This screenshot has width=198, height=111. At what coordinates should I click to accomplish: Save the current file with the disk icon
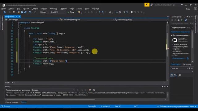click(x=22, y=12)
